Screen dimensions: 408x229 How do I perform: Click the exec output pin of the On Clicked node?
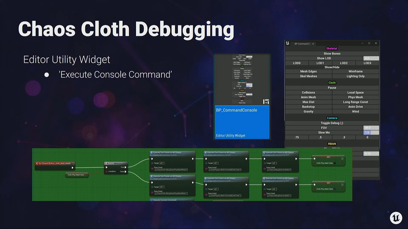click(x=72, y=168)
